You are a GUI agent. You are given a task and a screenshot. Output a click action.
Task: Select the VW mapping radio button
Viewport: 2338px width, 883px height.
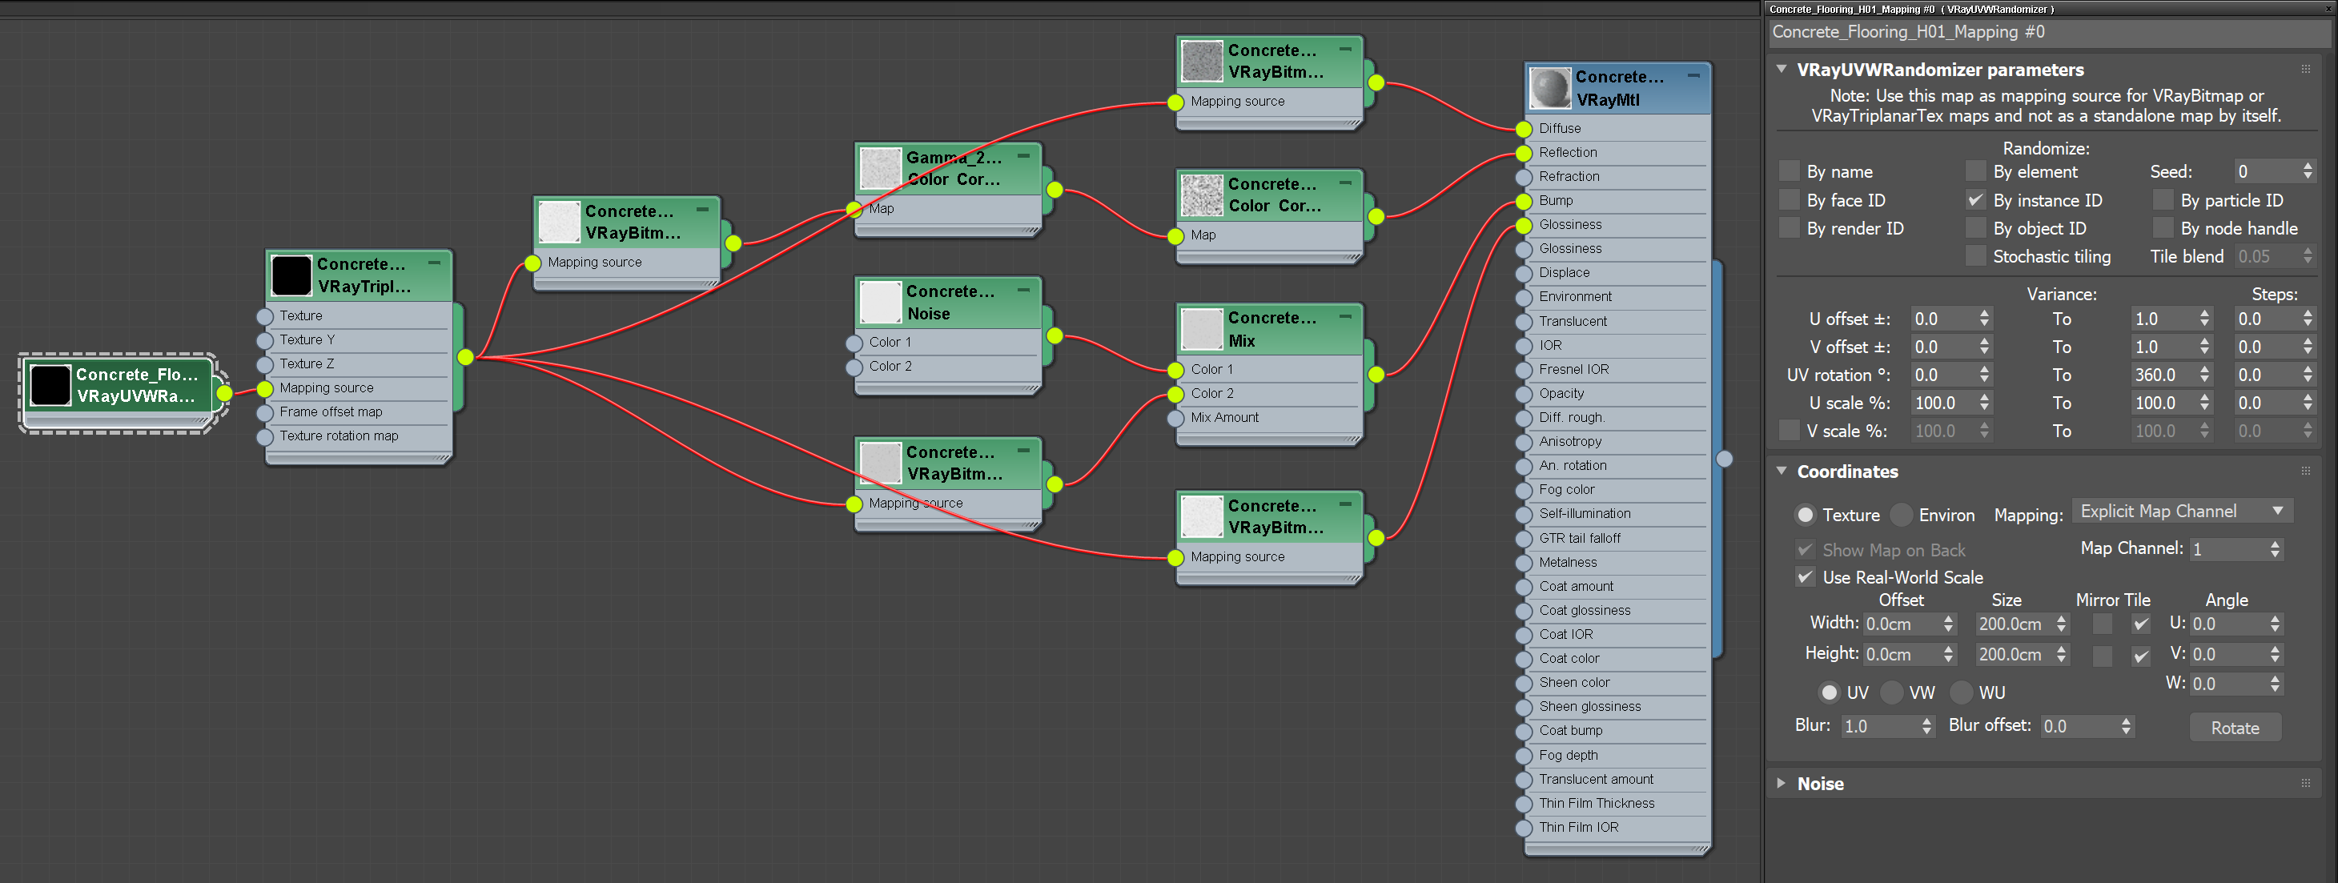[1892, 692]
